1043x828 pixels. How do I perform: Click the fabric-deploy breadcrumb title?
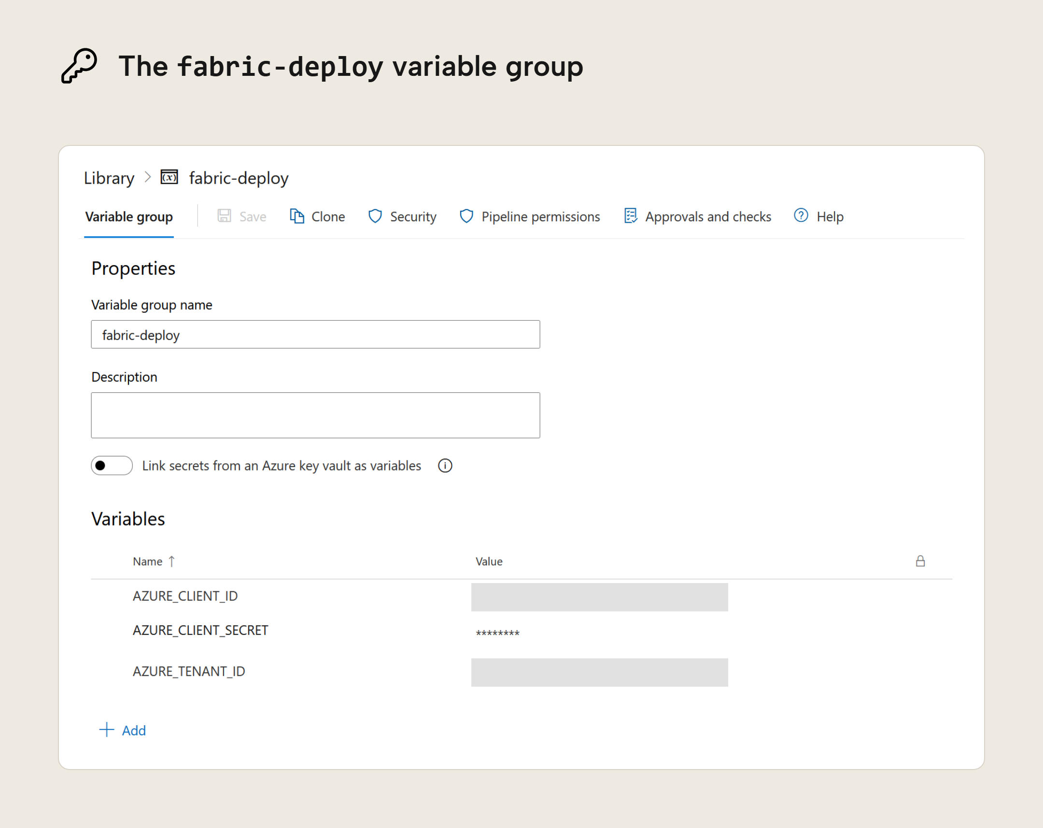239,178
